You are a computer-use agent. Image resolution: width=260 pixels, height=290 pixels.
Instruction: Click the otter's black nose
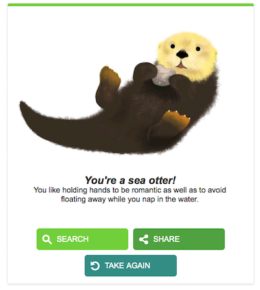(182, 54)
